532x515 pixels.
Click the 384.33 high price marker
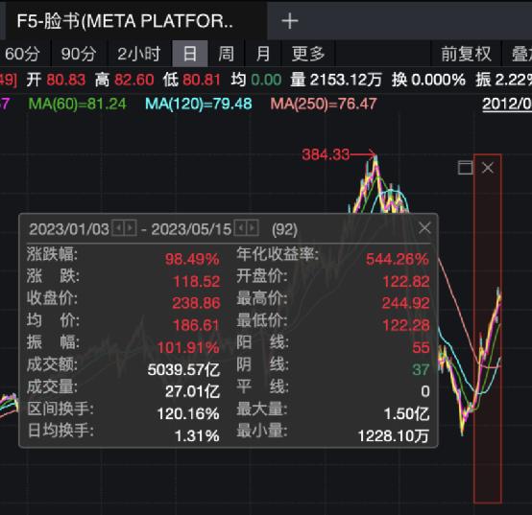[x=326, y=154]
